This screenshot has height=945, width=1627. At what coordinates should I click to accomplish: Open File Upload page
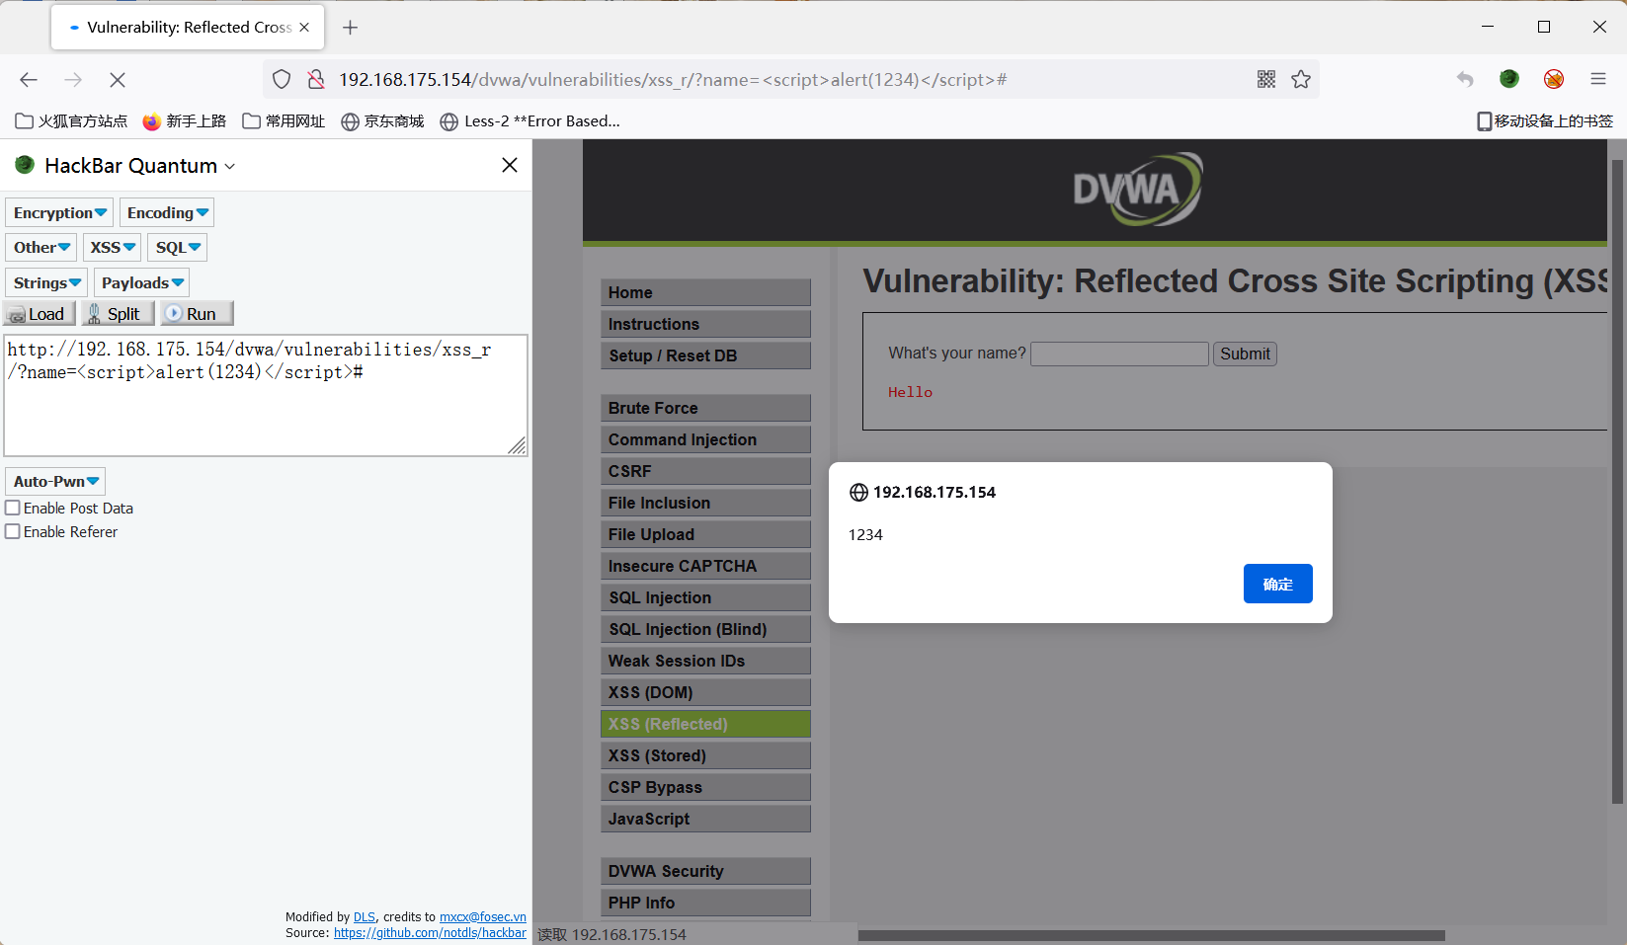point(705,534)
